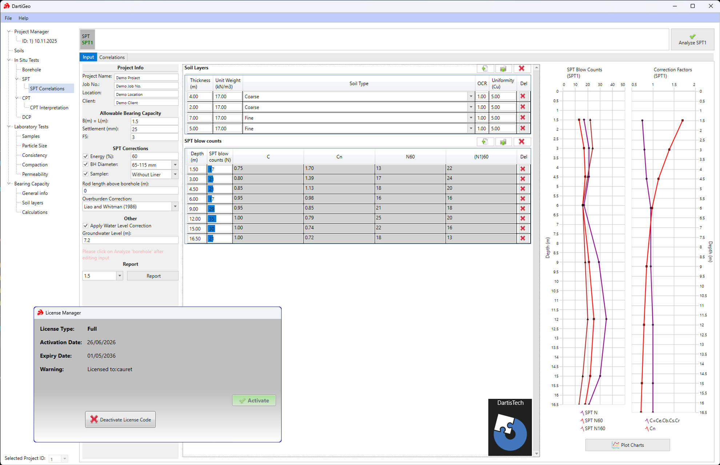Switch to the Correlations tab

pos(112,57)
